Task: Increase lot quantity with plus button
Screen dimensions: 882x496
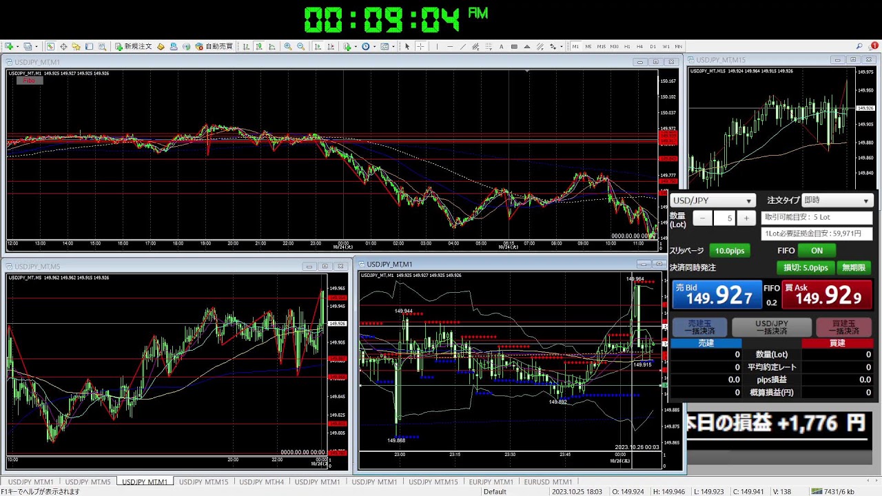Action: coord(746,218)
